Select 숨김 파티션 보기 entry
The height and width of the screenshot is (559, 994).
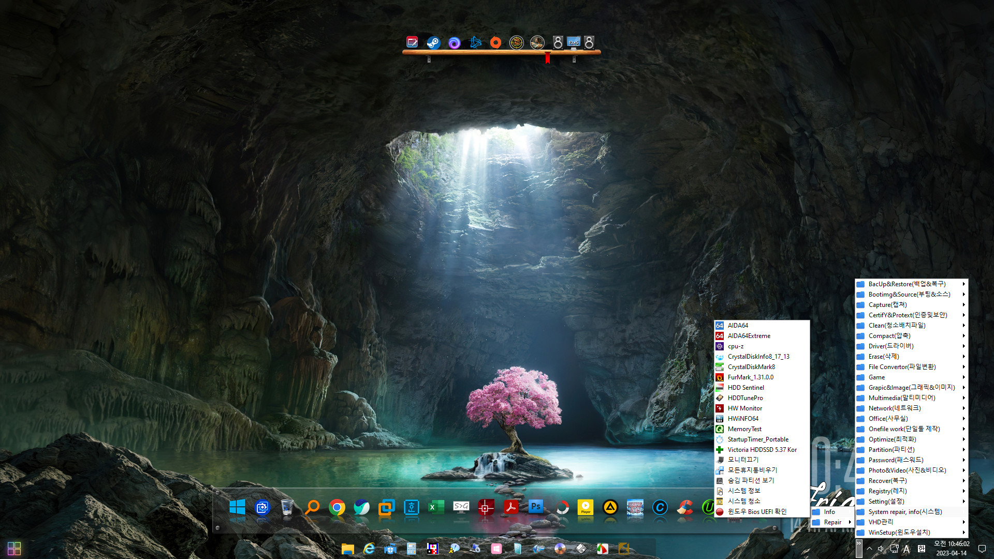click(762, 480)
